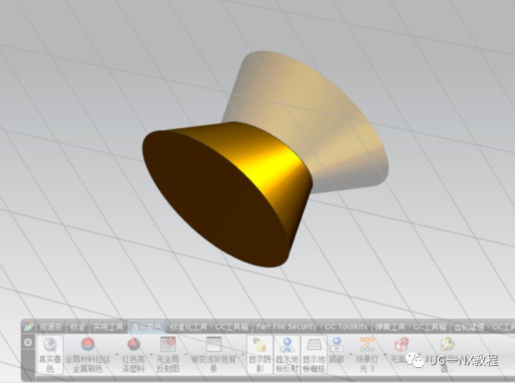Switch to 弹簧工具 - GC工具箱 tab
This screenshot has width=515, height=383.
point(410,327)
